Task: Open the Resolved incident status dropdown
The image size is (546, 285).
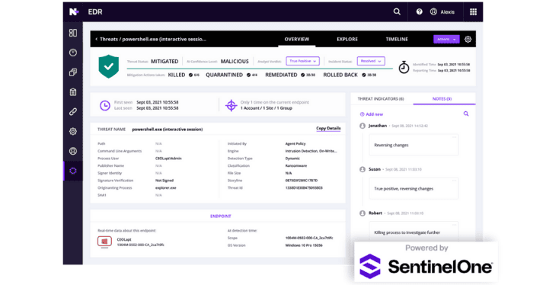Action: point(371,61)
